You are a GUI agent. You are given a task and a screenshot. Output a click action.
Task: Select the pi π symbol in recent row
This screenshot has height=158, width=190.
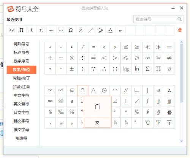tap(41, 30)
